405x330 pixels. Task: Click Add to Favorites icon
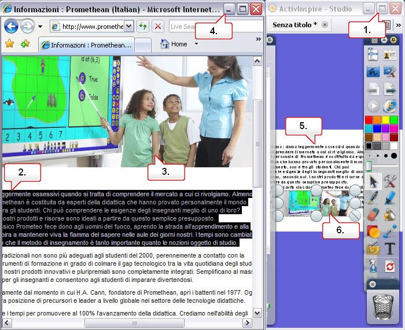[x=25, y=43]
